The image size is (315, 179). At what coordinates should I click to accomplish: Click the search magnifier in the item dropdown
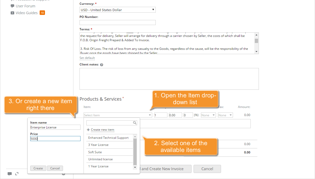[135, 123]
